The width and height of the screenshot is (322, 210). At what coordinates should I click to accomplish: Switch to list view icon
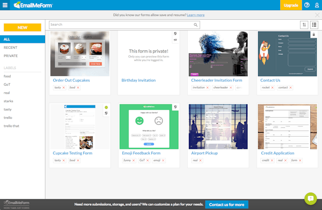point(314,25)
